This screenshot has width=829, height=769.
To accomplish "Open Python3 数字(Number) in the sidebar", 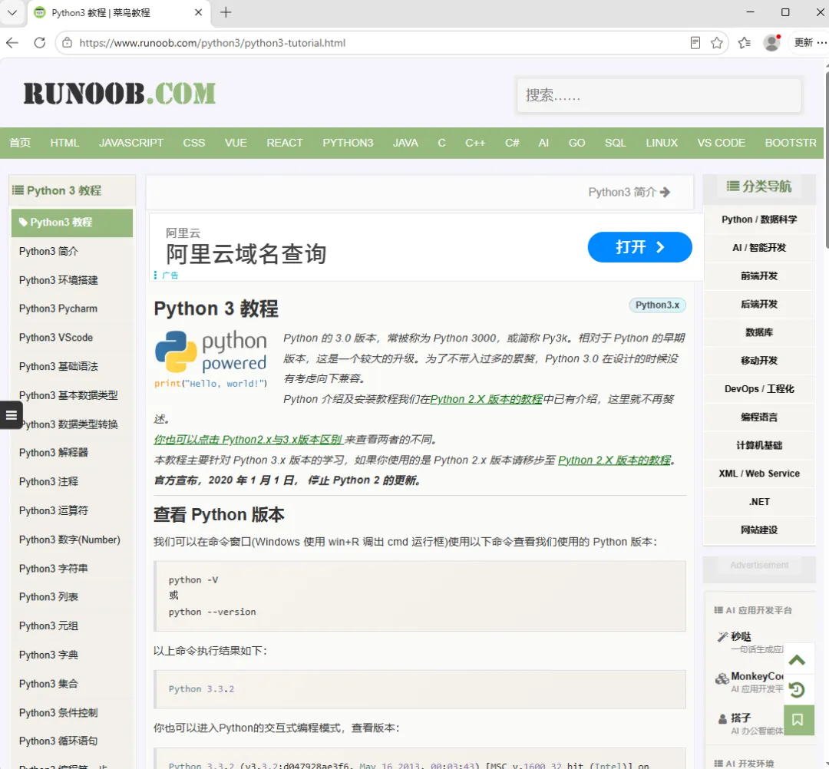I will 70,540.
